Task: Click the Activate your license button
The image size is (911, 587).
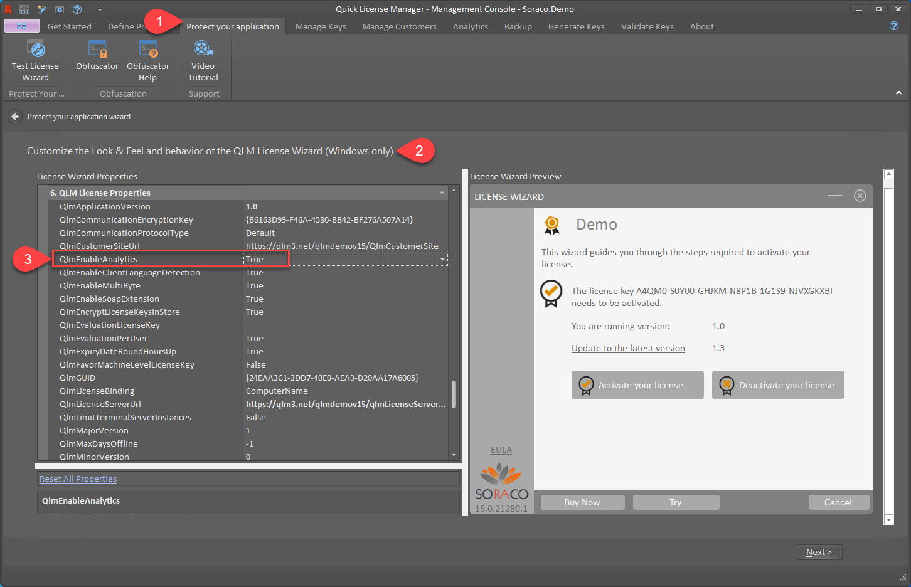Action: (637, 385)
